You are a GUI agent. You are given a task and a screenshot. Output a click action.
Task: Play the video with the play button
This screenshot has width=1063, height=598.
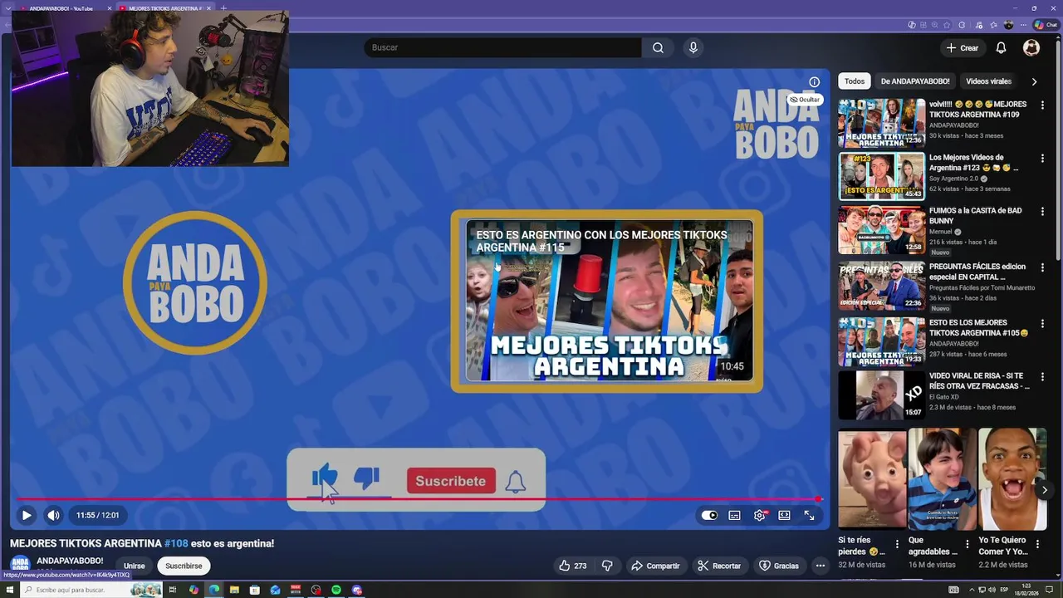[x=27, y=515]
